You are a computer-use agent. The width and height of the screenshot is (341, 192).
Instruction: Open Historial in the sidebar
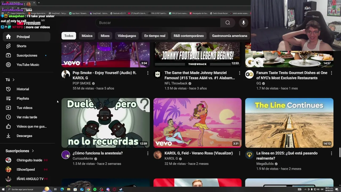[26, 89]
